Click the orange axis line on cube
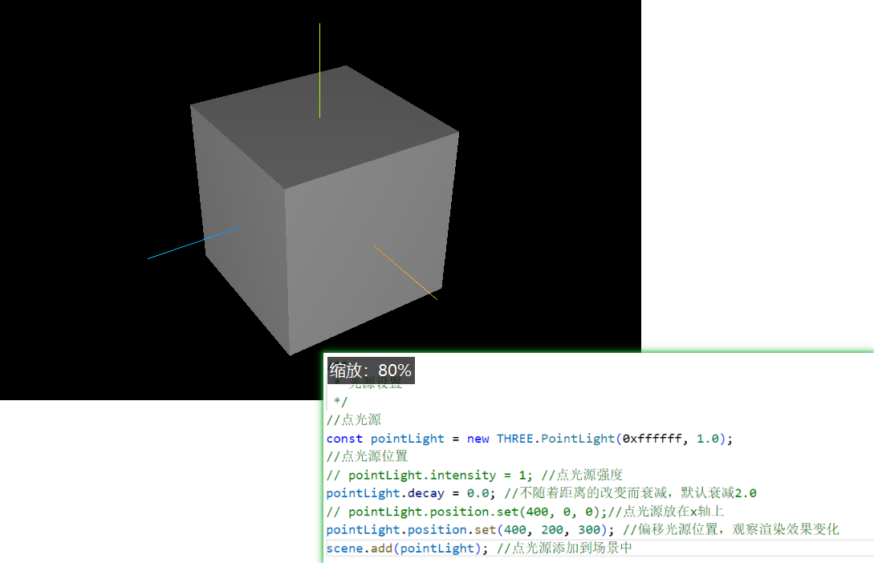This screenshot has height=563, width=874. (406, 273)
